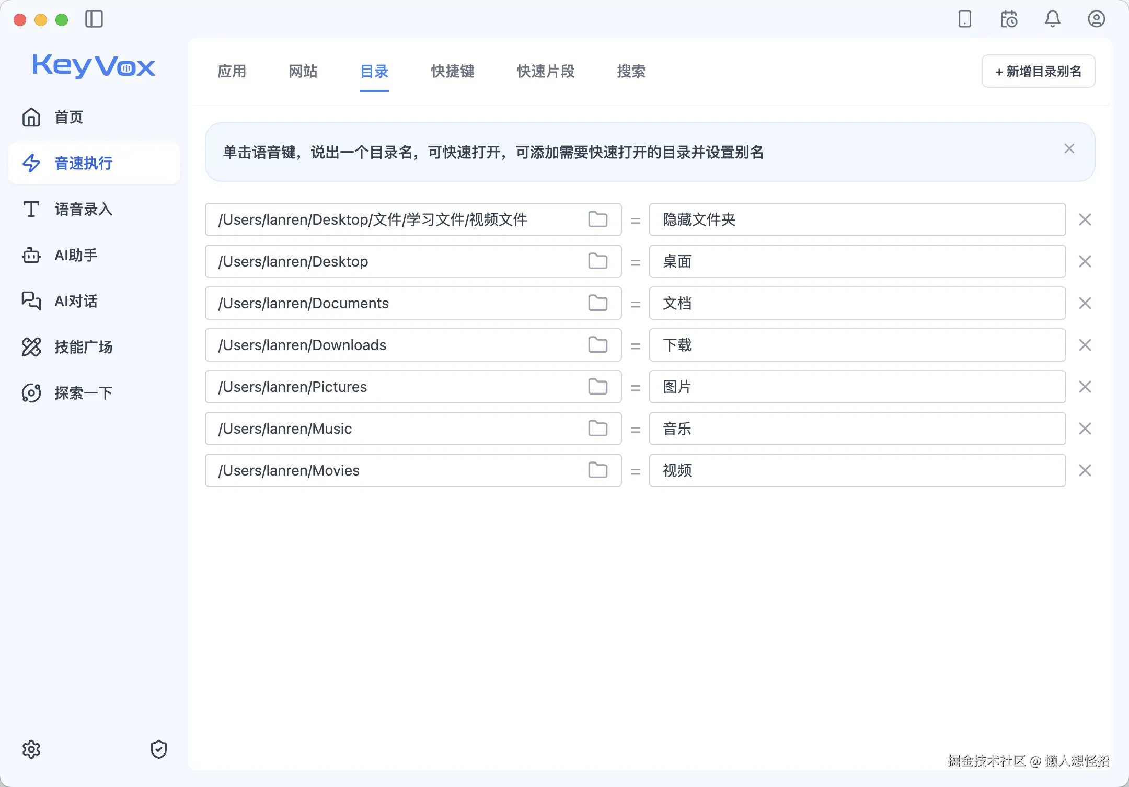Image resolution: width=1129 pixels, height=787 pixels.
Task: Toggle the sidebar panel icon
Action: pyautogui.click(x=94, y=19)
